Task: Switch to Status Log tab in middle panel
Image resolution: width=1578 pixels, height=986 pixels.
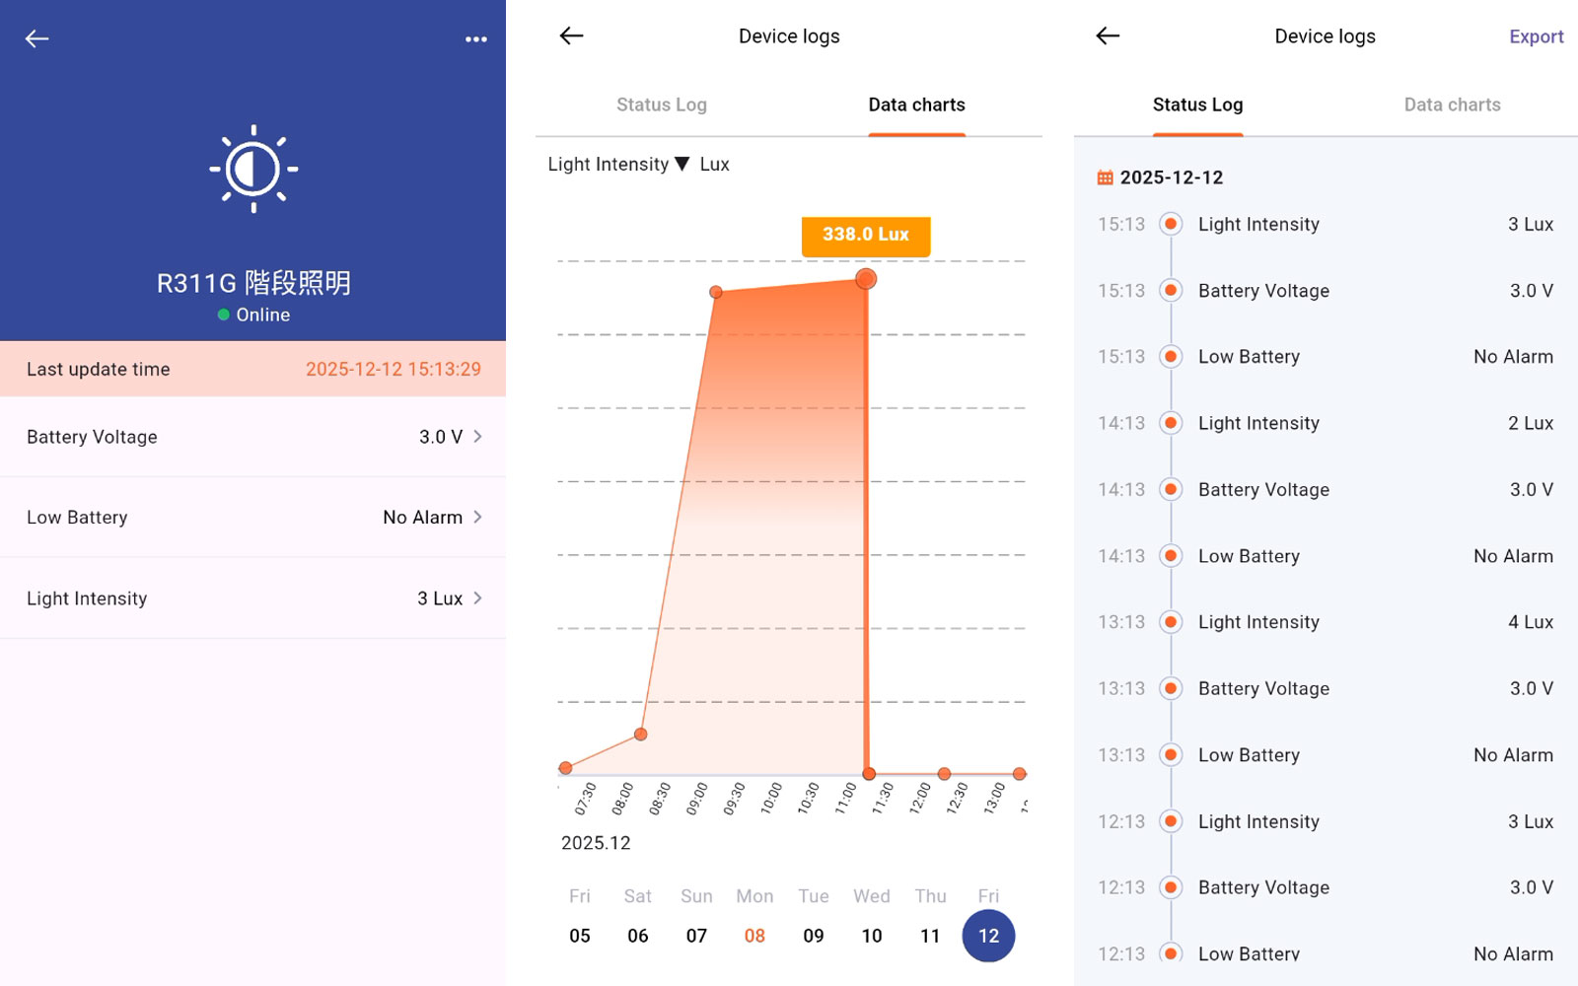Action: tap(662, 106)
